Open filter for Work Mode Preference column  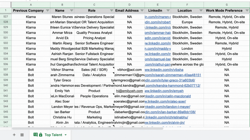(x=247, y=11)
